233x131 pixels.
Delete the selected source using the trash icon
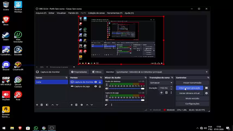(76, 105)
